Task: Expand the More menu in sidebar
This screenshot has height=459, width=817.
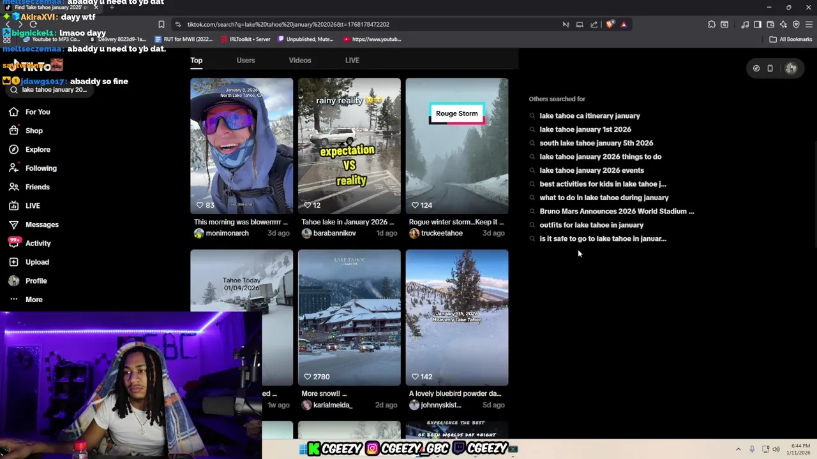Action: (26, 300)
